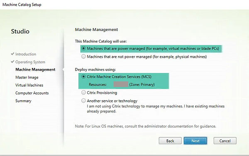Click the 'Machine Catalog Setup' window title
The width and height of the screenshot is (249, 156).
[22, 5]
